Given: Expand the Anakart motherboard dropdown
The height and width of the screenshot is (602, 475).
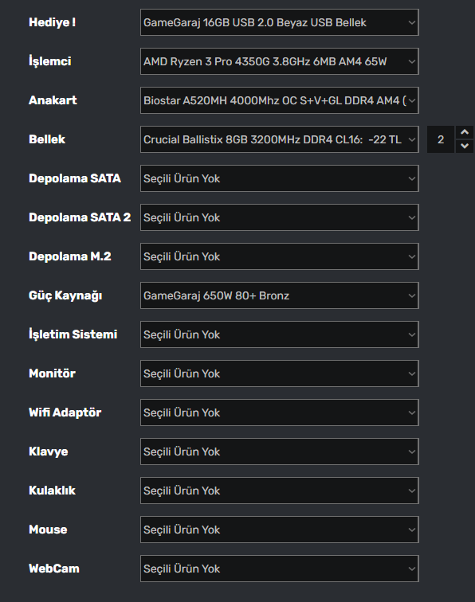Looking at the screenshot, I should point(280,100).
